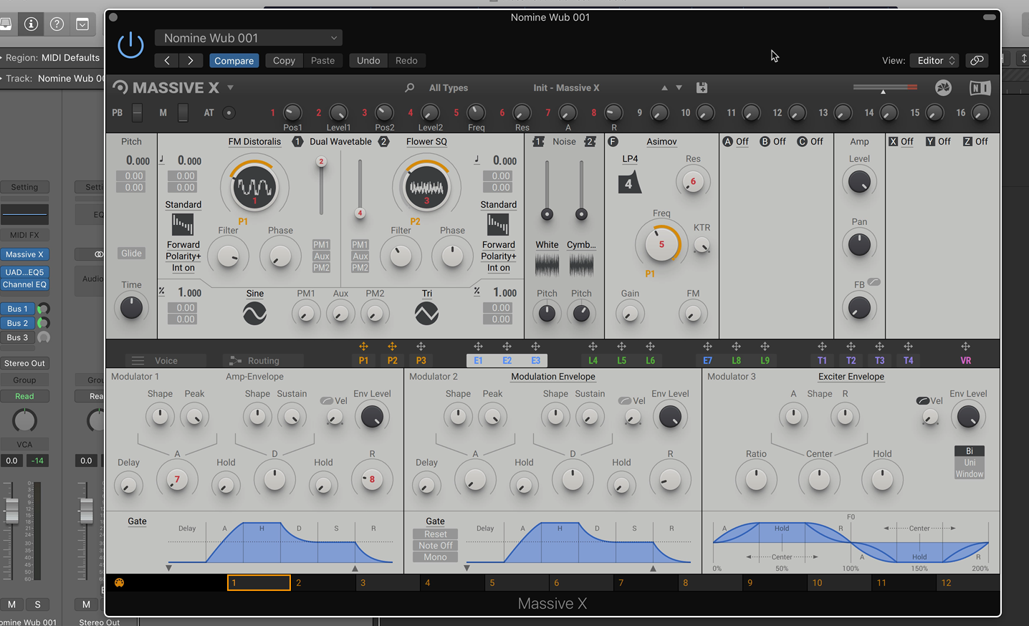Select Window mode in Exciter Envelope
Viewport: 1029px width, 626px height.
(x=970, y=474)
